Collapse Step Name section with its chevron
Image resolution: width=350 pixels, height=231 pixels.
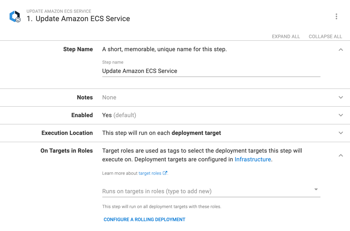pyautogui.click(x=341, y=50)
